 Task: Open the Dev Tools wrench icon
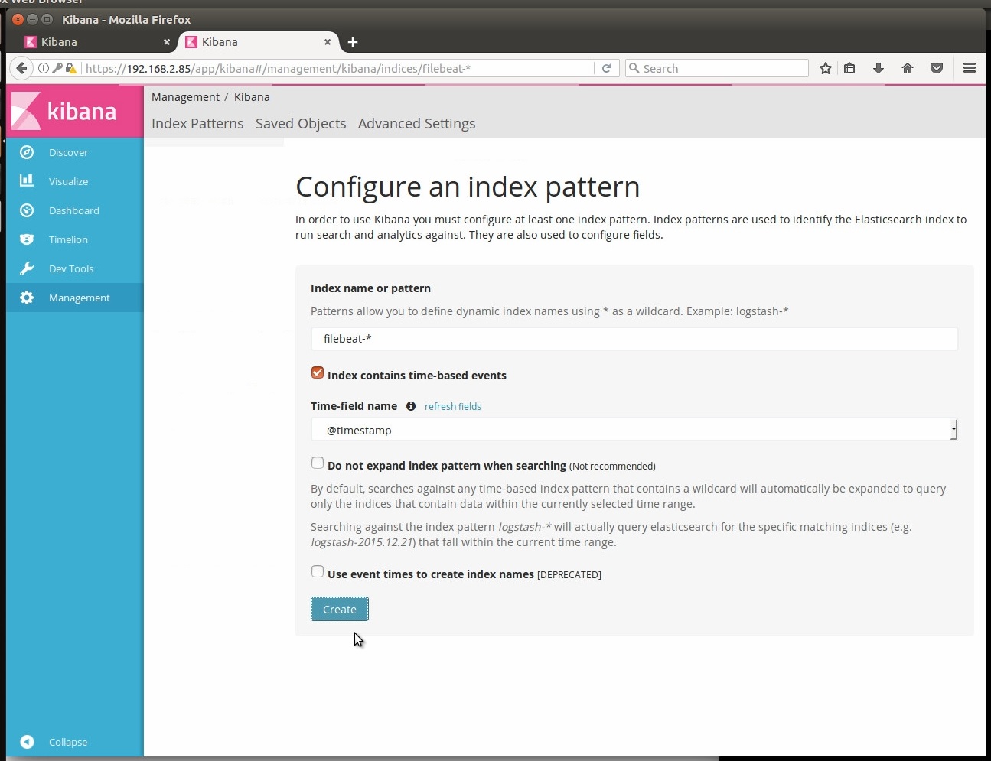[27, 268]
